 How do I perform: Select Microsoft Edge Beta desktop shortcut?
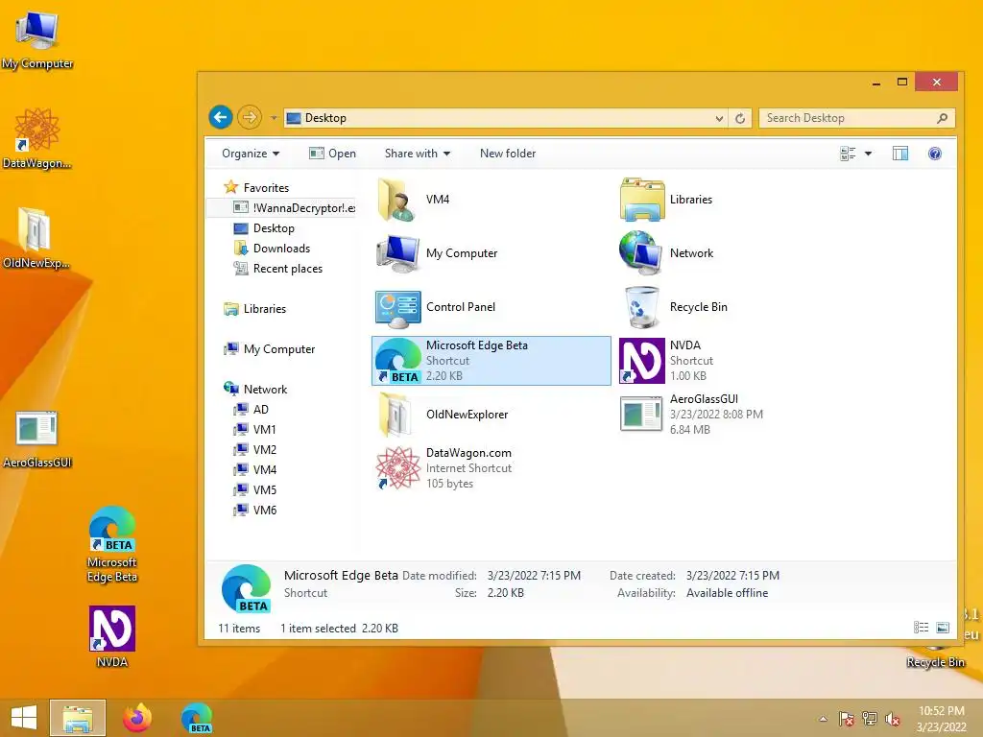point(112,544)
